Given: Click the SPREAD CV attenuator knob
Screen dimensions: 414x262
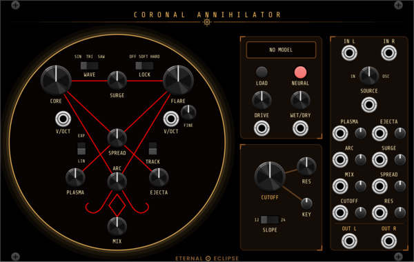Looking at the screenshot, I should 400,186.
